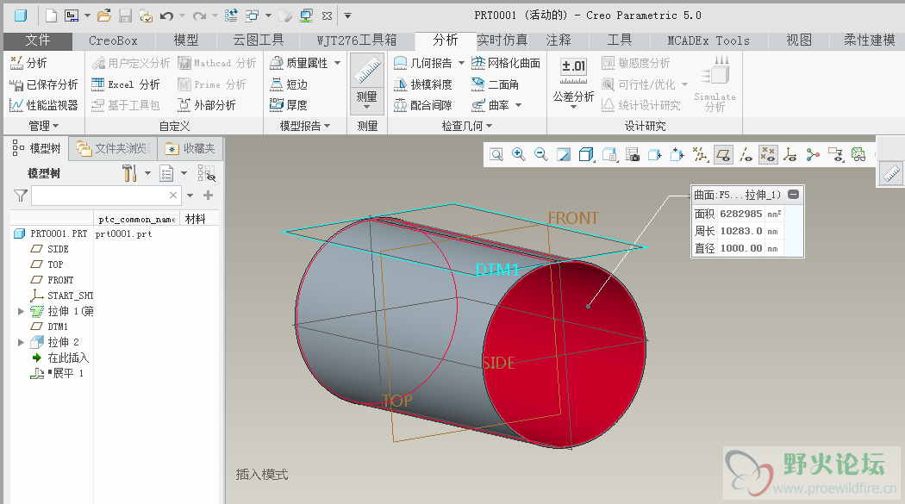The width and height of the screenshot is (905, 504).
Task: Toggle coordinate system display icon
Action: 790,154
